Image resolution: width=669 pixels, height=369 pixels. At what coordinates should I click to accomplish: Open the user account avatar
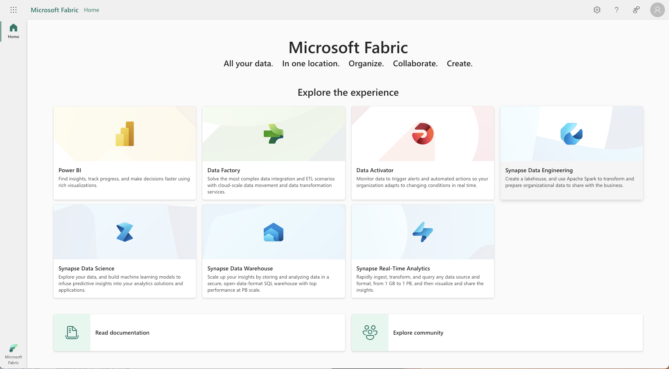657,10
